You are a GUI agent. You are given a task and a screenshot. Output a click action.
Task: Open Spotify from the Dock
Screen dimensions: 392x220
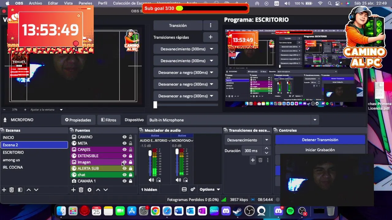[290, 211]
